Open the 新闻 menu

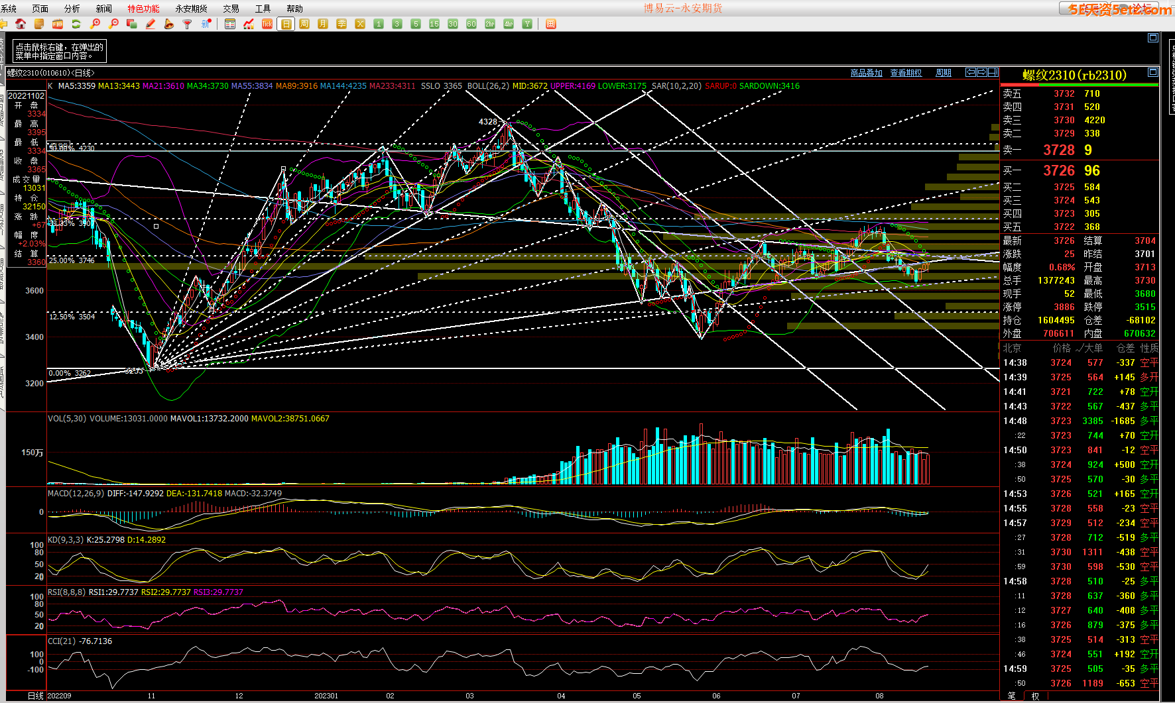coord(103,9)
